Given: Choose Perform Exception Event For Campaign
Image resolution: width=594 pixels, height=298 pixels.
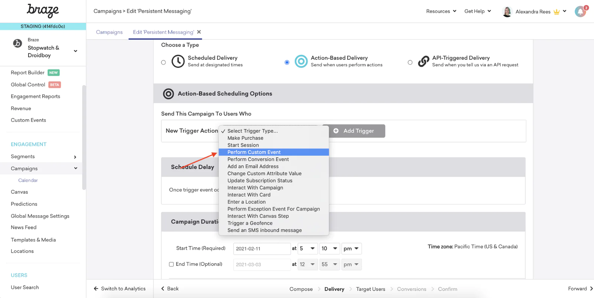Looking at the screenshot, I should (x=274, y=209).
